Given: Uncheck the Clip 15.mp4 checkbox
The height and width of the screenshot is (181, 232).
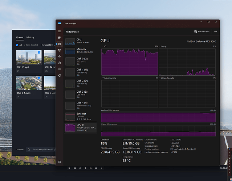Looking at the screenshot, I should 39,52.
